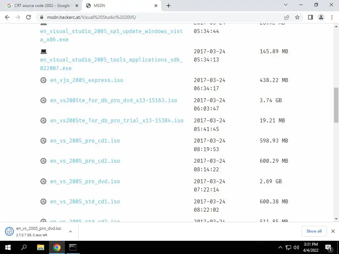Open File Explorer from the taskbar
This screenshot has height=254, width=339.
click(40, 247)
